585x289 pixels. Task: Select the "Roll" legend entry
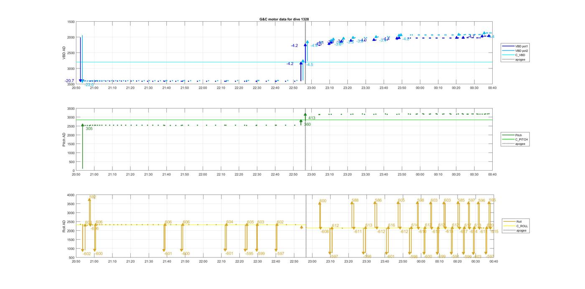point(519,221)
